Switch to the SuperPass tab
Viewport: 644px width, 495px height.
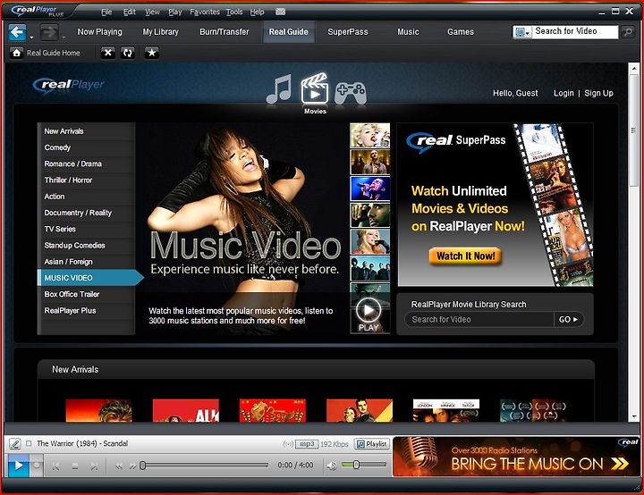(x=348, y=31)
